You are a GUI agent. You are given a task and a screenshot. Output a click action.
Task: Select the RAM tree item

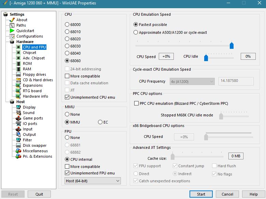click(x=27, y=69)
